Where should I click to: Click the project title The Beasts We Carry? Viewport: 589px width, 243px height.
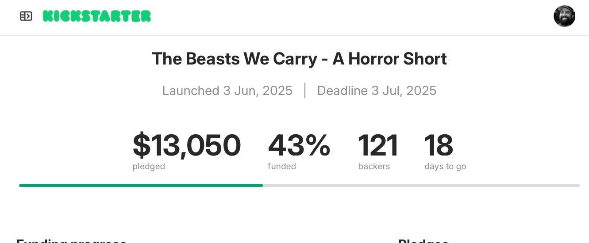tap(299, 59)
